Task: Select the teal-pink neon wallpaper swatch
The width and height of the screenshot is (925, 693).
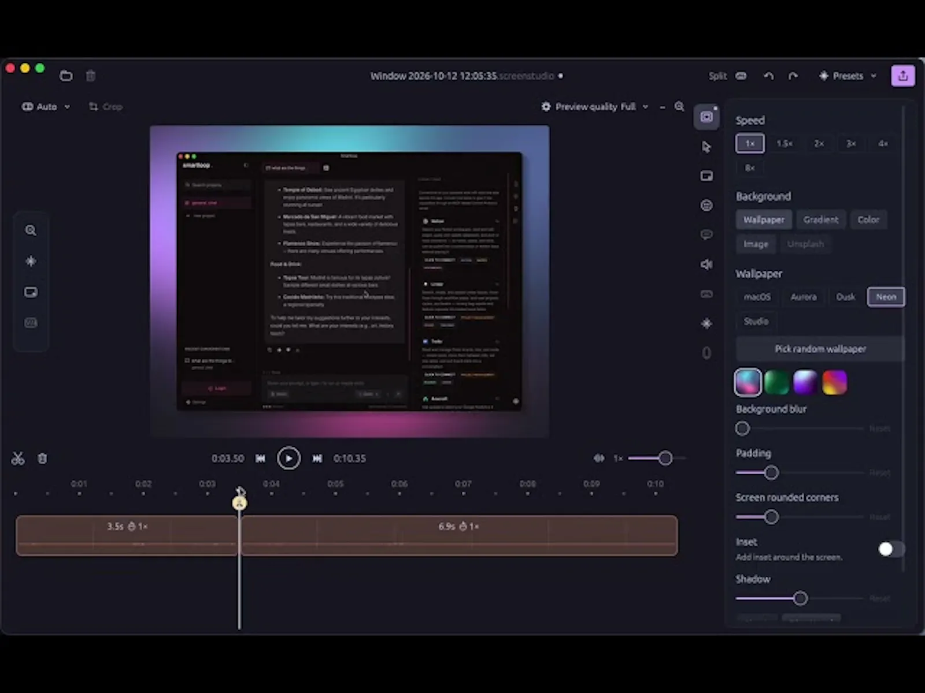Action: (748, 382)
